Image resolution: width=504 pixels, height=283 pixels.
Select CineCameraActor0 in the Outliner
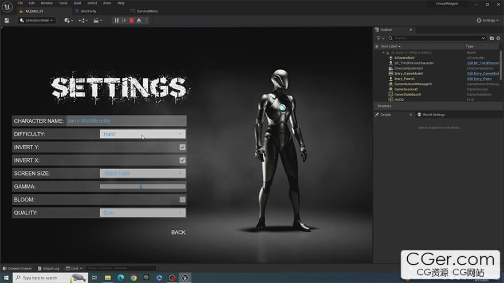(x=408, y=69)
